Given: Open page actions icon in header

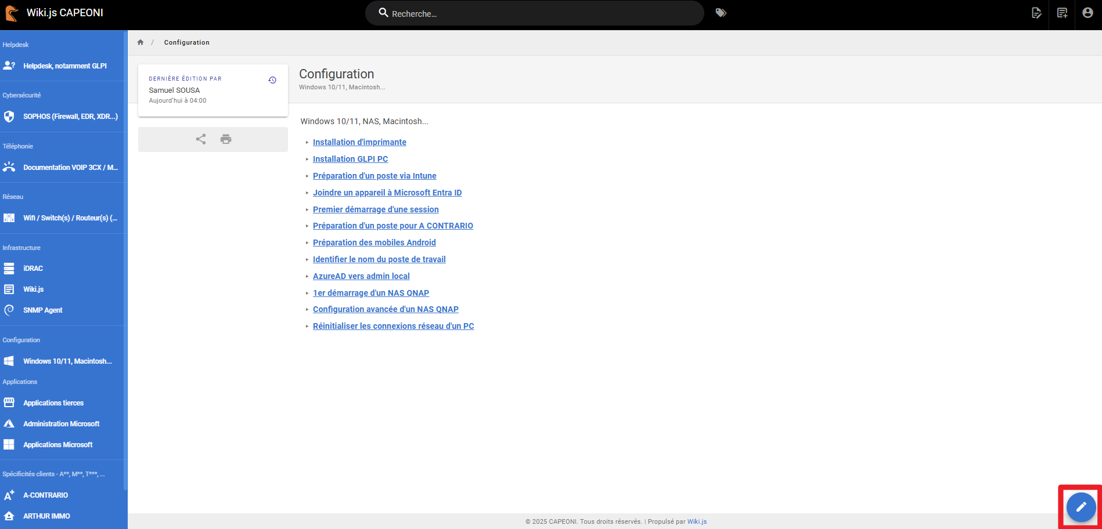Looking at the screenshot, I should pos(1036,13).
